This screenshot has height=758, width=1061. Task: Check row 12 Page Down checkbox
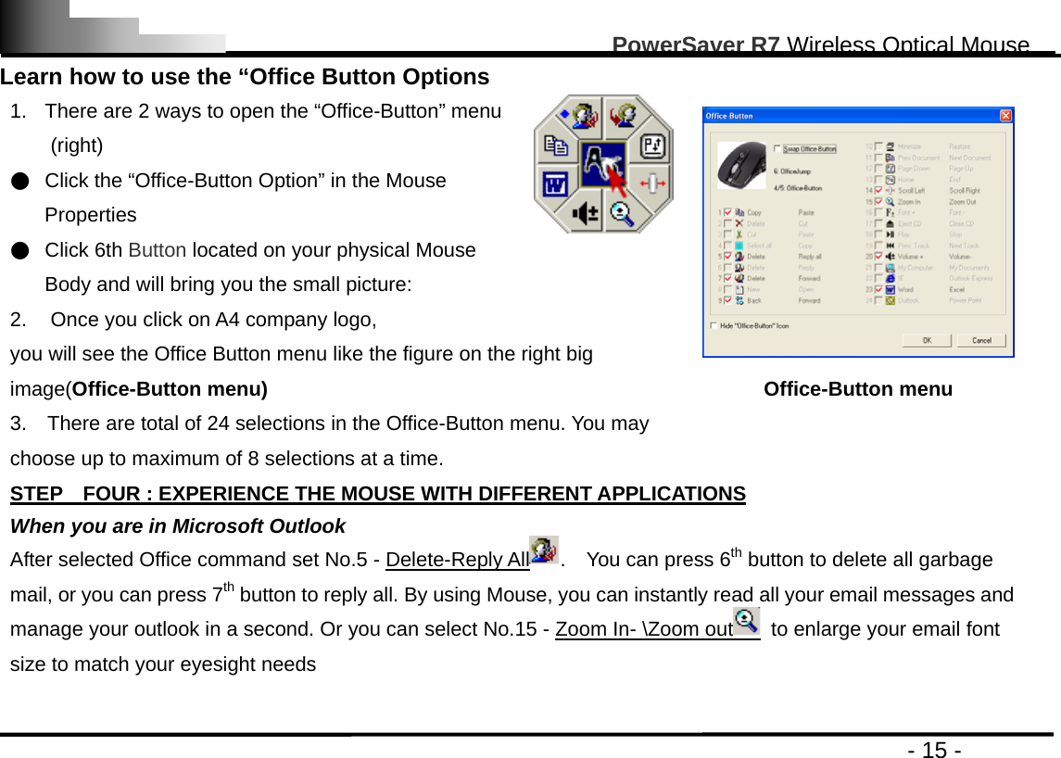coord(879,169)
